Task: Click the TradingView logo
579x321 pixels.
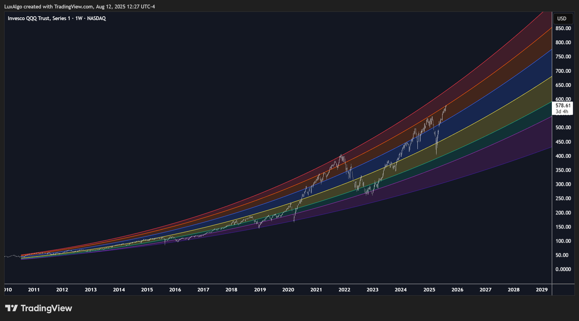Action: 39,308
